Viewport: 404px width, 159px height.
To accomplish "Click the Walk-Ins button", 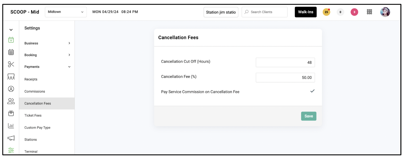I will click(306, 12).
